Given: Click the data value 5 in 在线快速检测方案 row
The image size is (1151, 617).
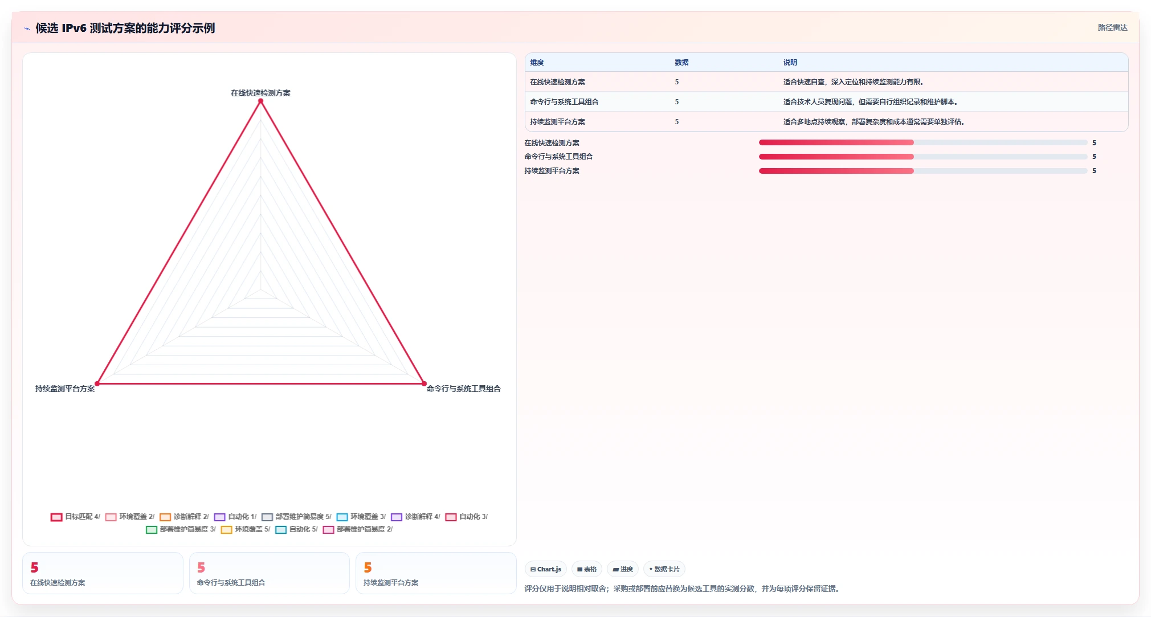Looking at the screenshot, I should [x=677, y=82].
